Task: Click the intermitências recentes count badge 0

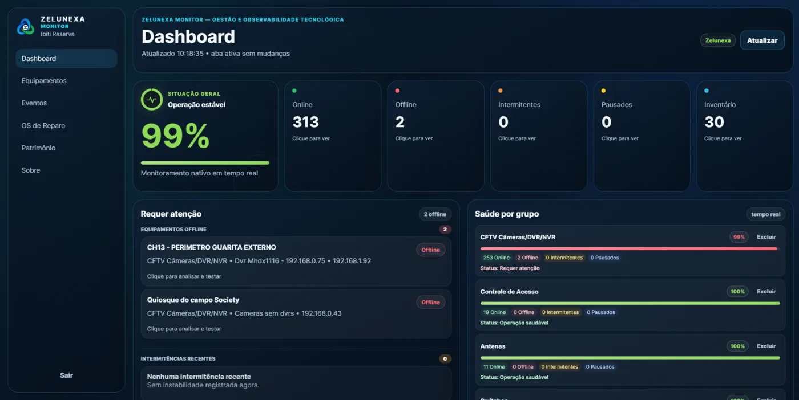Action: (x=445, y=359)
